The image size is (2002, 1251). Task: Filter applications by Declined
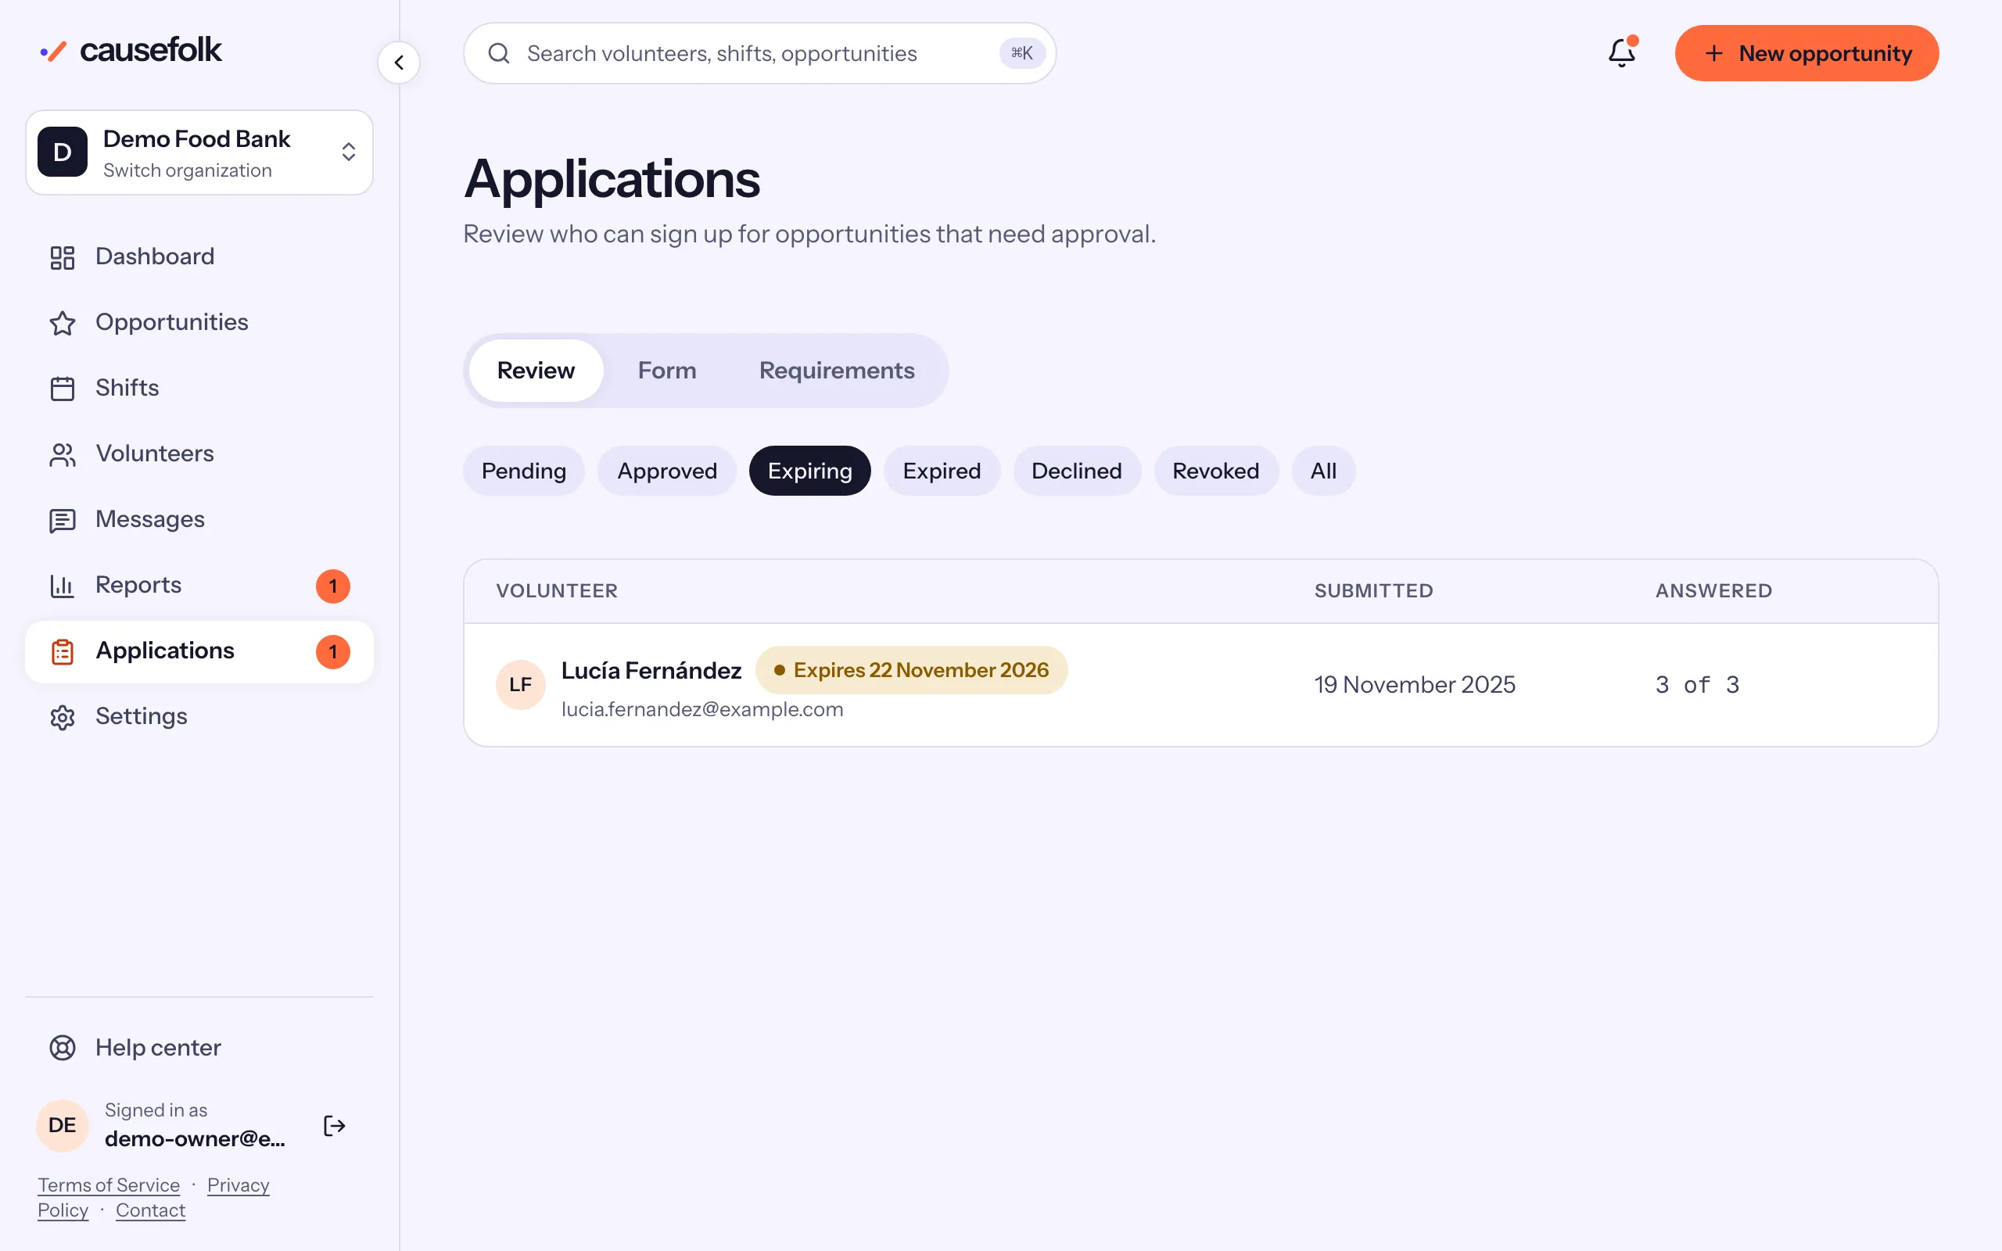click(x=1076, y=471)
